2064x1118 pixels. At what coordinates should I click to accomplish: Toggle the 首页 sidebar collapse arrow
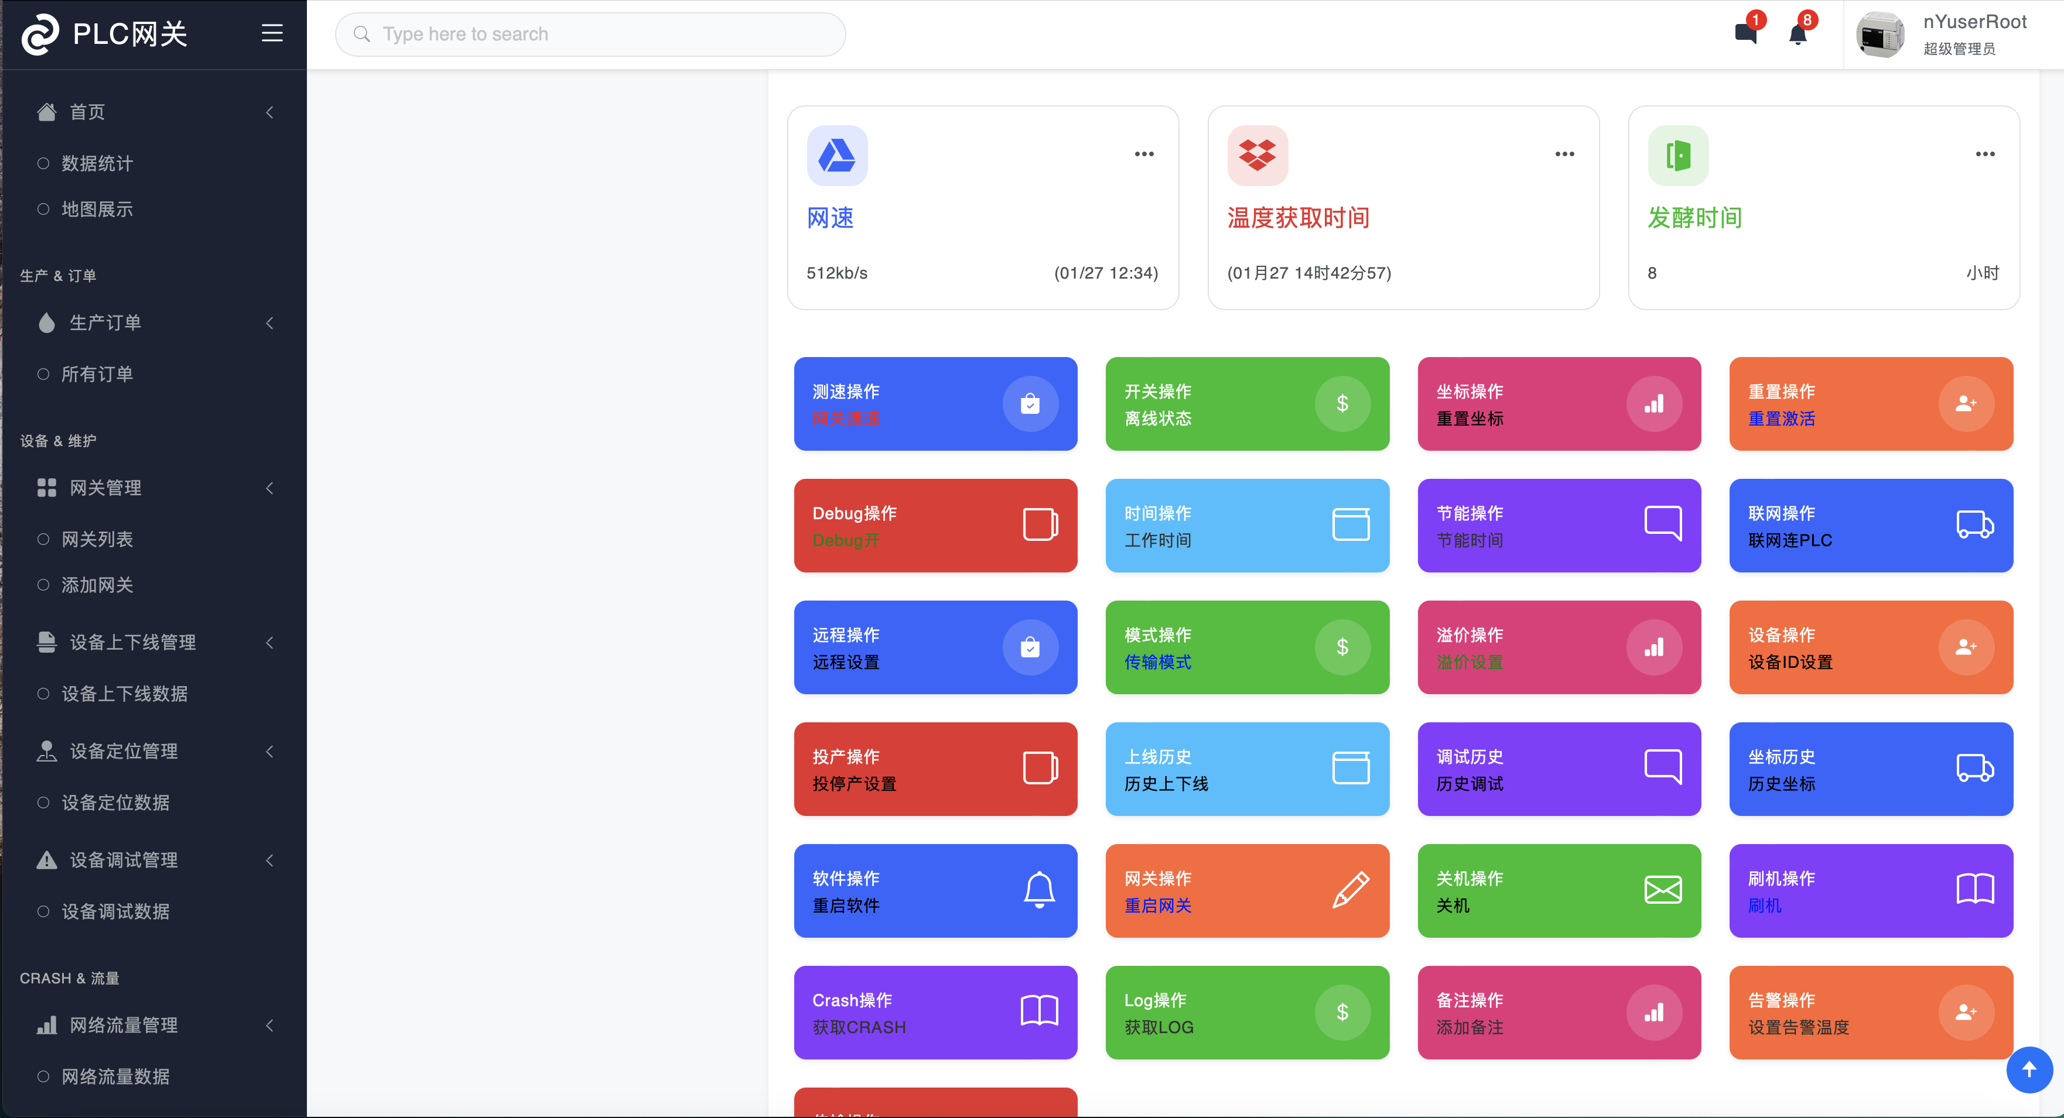270,112
